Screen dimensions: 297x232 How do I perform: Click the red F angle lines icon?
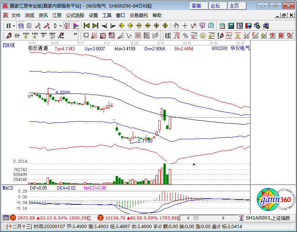(x=255, y=35)
